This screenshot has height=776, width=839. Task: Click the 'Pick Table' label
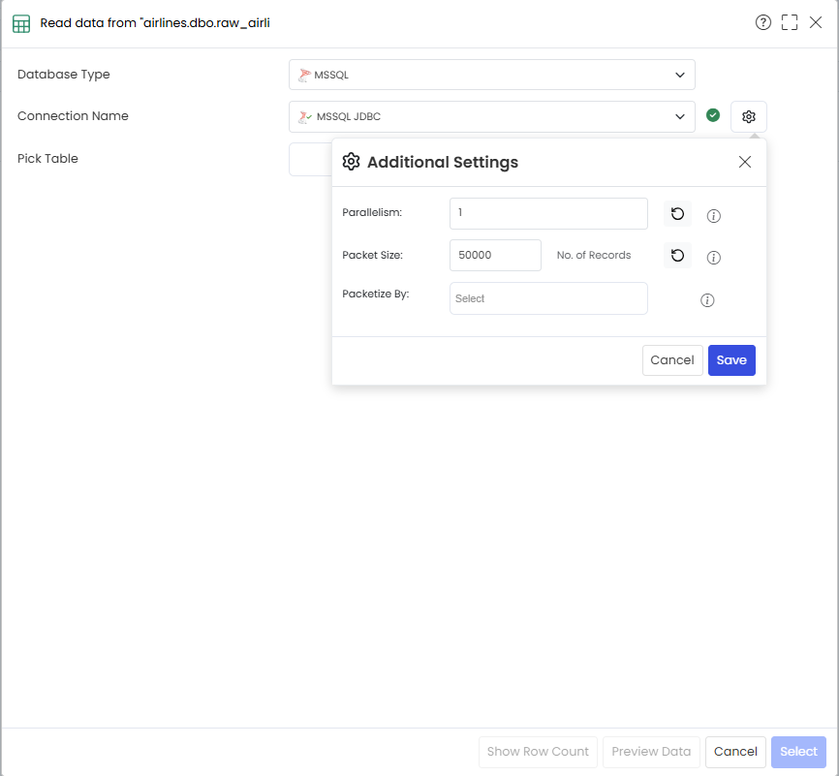click(47, 159)
